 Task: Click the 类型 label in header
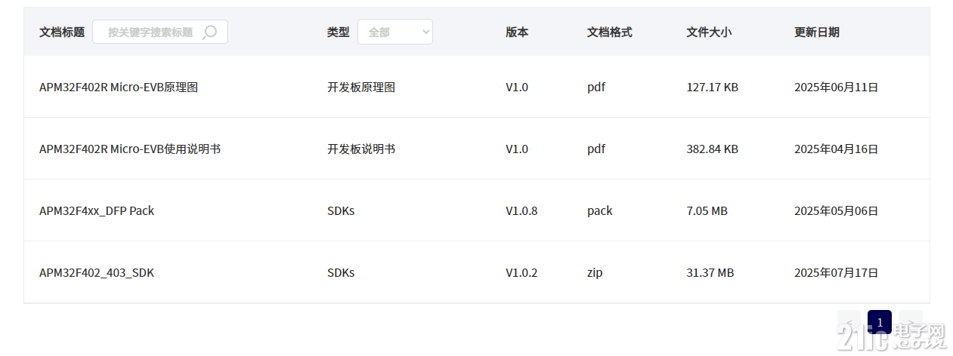pyautogui.click(x=339, y=32)
